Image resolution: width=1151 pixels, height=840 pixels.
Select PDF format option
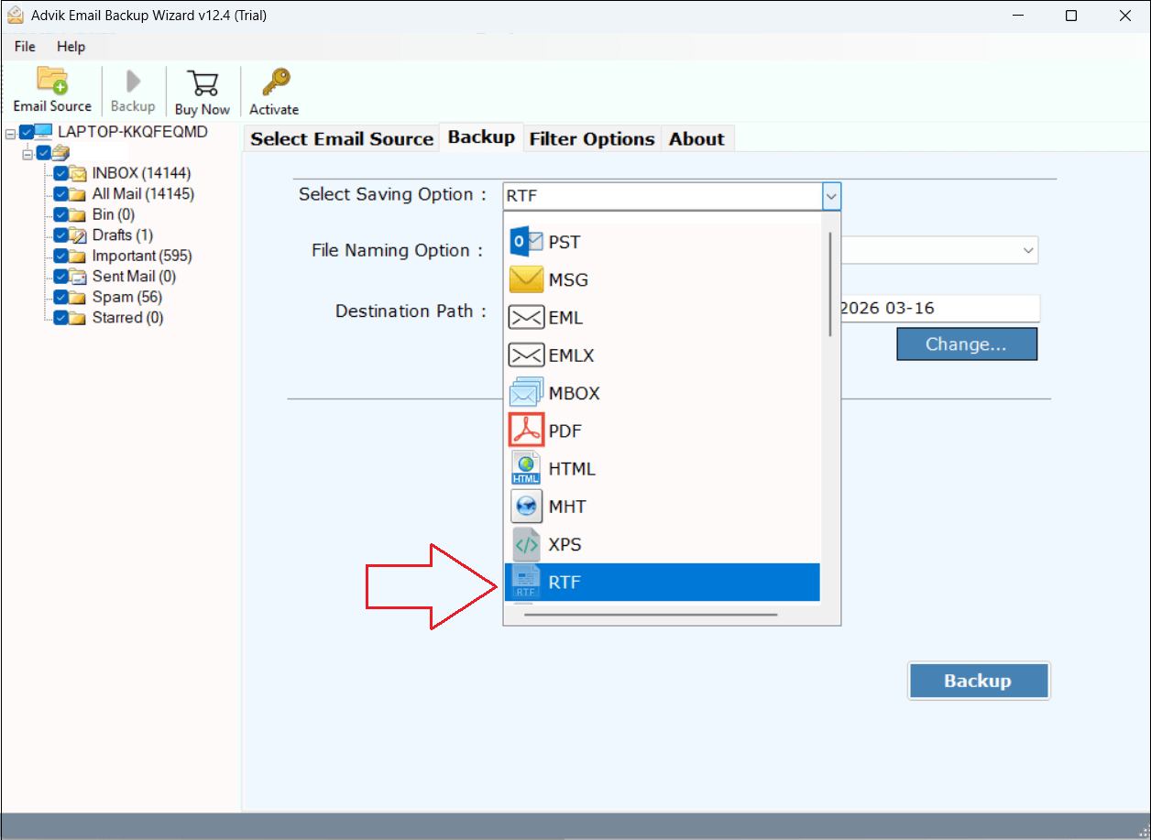tap(565, 431)
